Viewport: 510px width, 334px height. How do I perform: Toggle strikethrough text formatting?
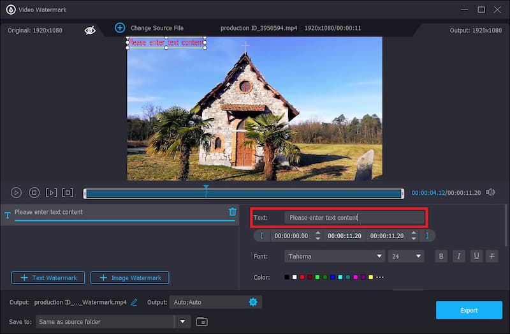(x=492, y=256)
